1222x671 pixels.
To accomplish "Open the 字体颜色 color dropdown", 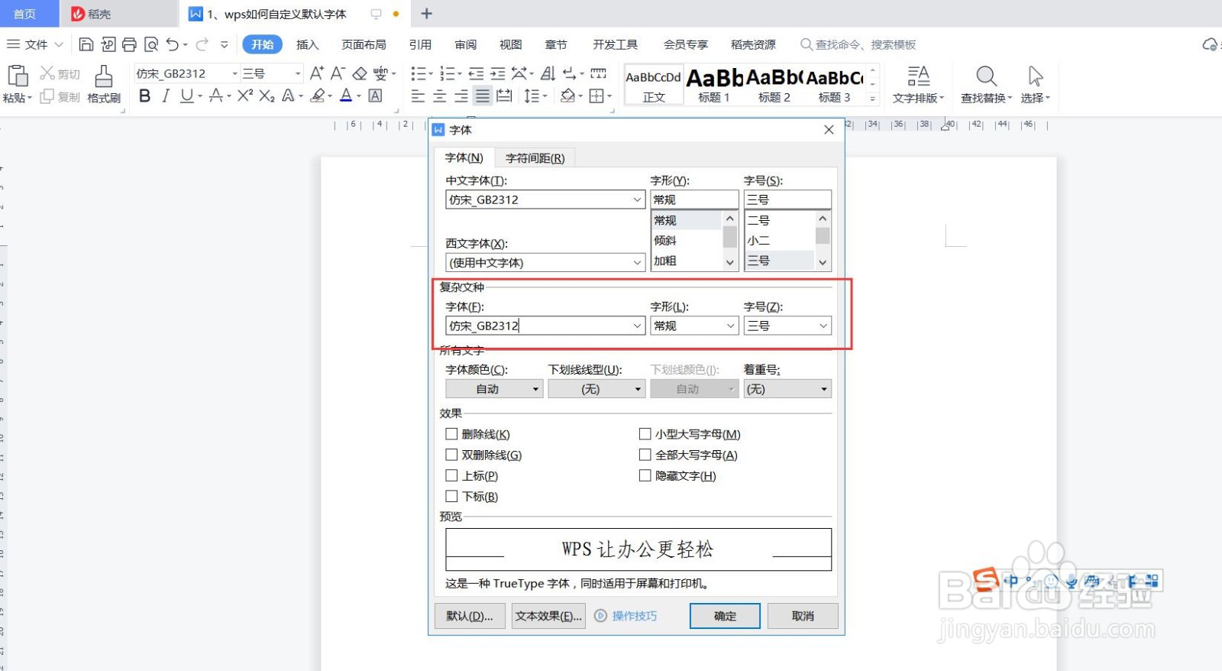I will coord(494,389).
